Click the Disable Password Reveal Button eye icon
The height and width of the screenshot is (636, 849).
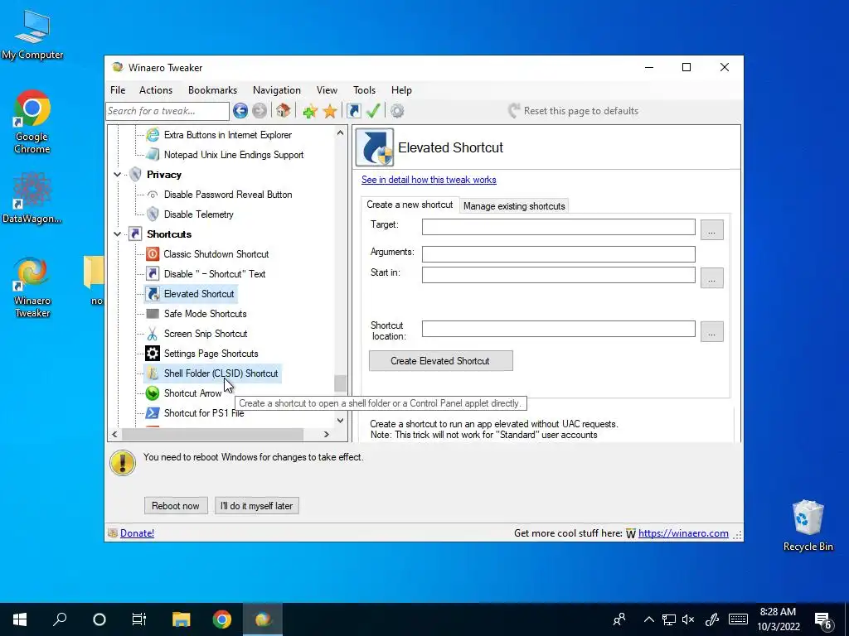[153, 195]
